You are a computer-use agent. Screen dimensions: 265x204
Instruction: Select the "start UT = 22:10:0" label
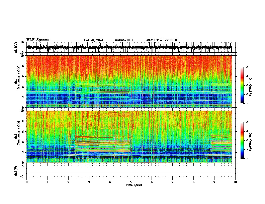pyautogui.click(x=162, y=40)
